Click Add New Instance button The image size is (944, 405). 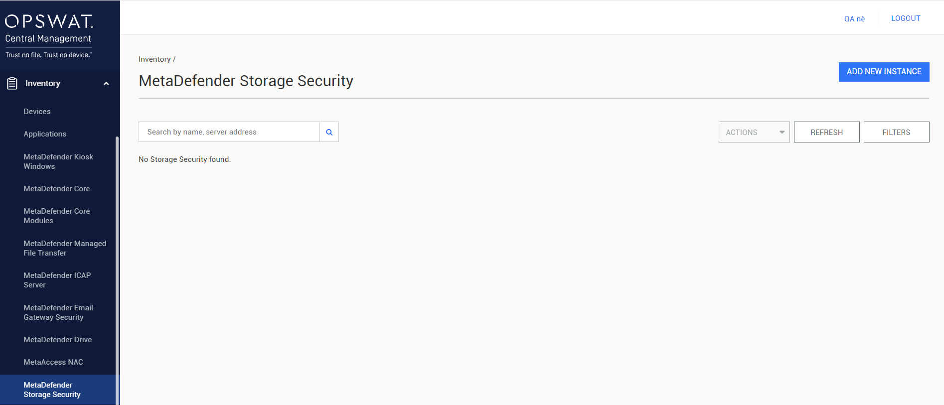click(x=884, y=72)
